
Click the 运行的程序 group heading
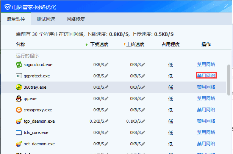[27, 56]
